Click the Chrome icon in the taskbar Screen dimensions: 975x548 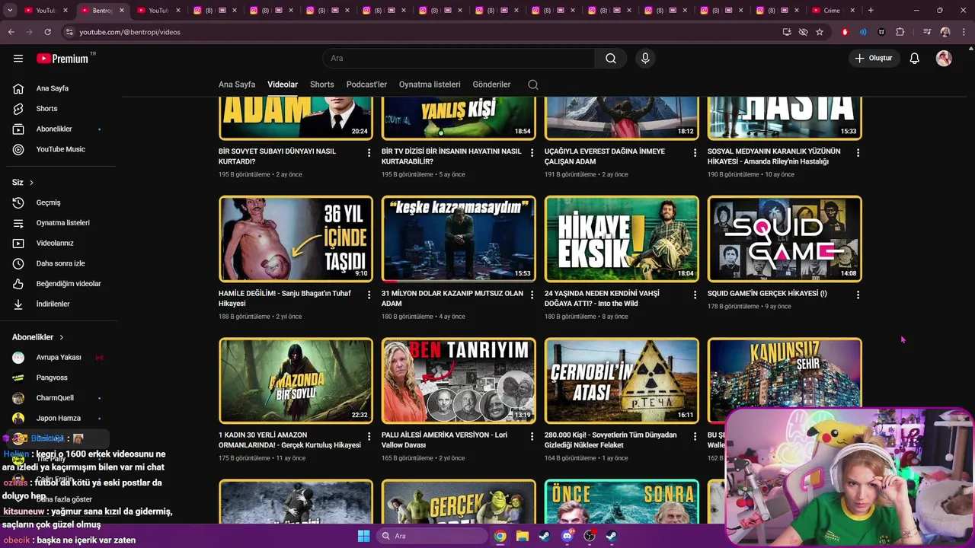point(500,536)
